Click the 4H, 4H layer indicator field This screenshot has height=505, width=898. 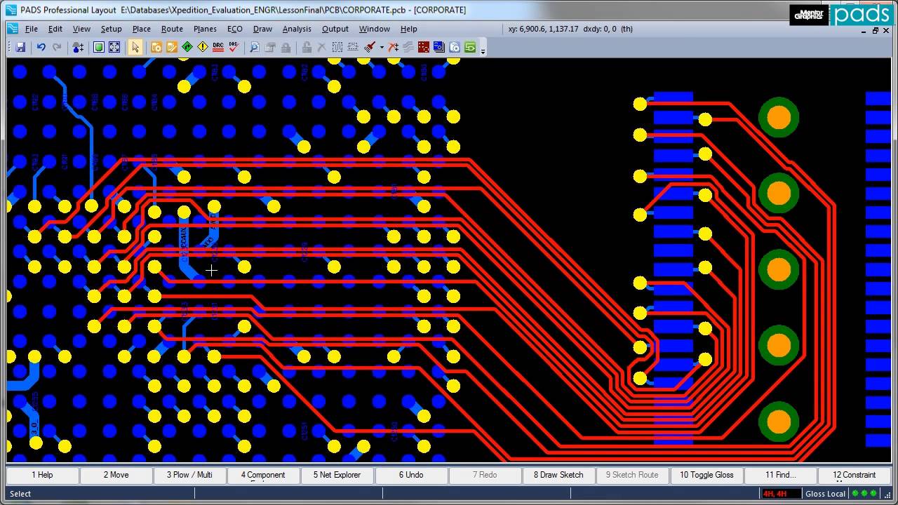781,493
